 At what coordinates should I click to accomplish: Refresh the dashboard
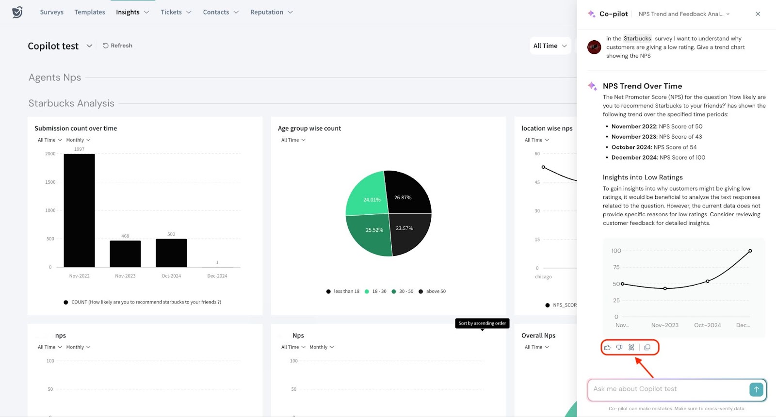pyautogui.click(x=117, y=46)
